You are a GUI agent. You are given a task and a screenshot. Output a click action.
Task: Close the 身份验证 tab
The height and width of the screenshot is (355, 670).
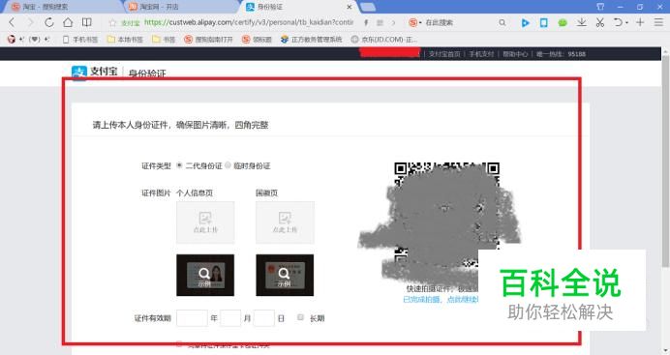[x=350, y=7]
